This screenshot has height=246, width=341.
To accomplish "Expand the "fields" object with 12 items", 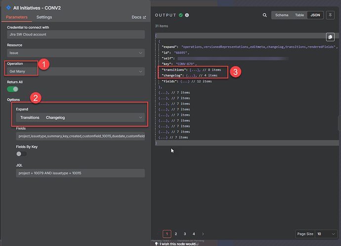I will 185,81.
